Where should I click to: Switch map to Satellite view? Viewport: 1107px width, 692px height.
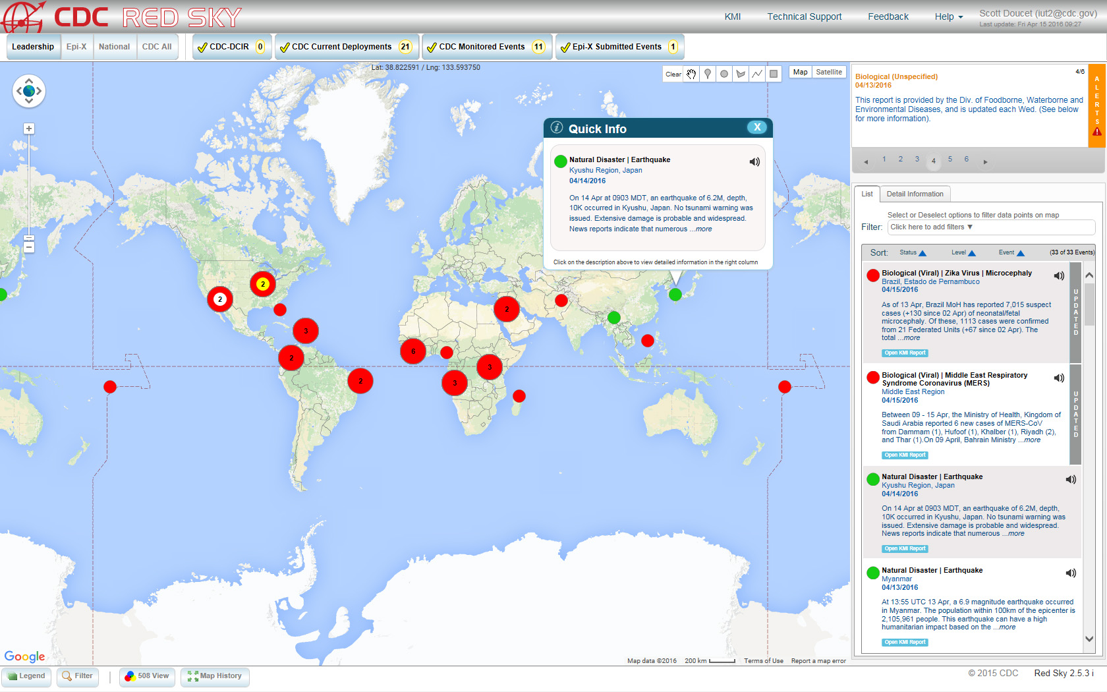tap(829, 72)
